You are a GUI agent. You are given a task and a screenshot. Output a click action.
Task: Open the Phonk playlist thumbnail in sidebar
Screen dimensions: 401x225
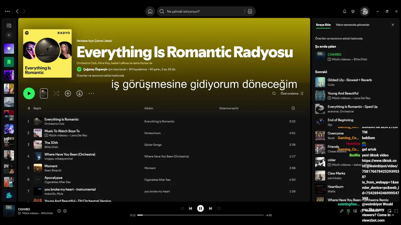[x=9, y=75]
